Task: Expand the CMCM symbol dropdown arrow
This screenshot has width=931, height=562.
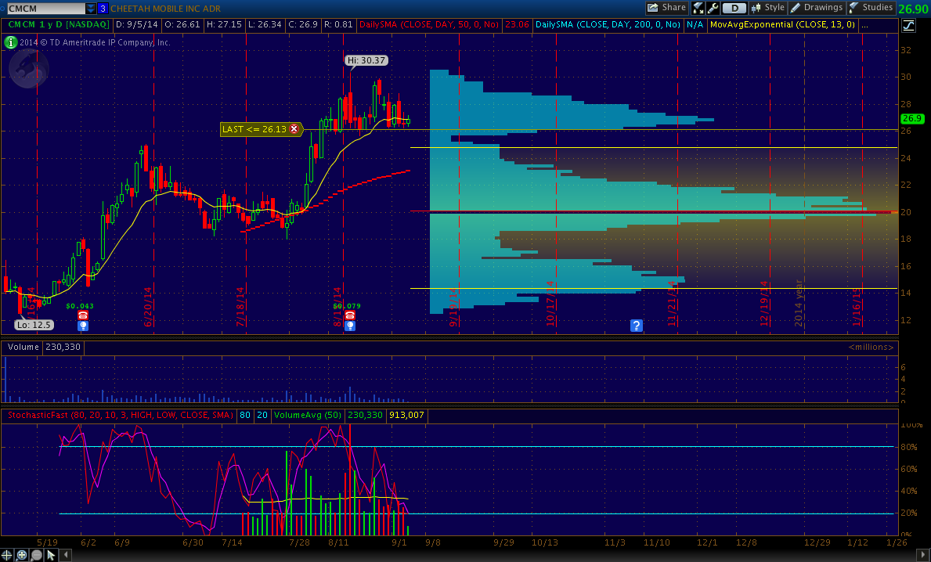Action: 91,9
